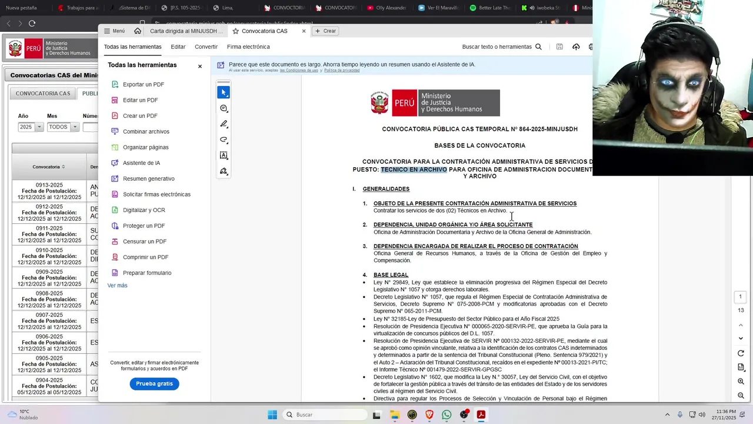This screenshot has height=424, width=753.
Task: Go to next page with down chevron
Action: [x=741, y=338]
